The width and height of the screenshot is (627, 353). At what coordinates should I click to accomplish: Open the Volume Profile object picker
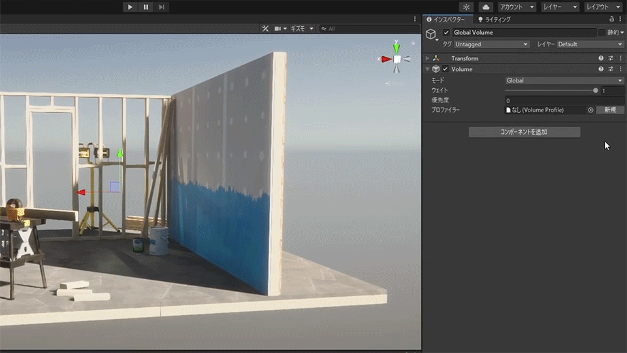pyautogui.click(x=590, y=110)
